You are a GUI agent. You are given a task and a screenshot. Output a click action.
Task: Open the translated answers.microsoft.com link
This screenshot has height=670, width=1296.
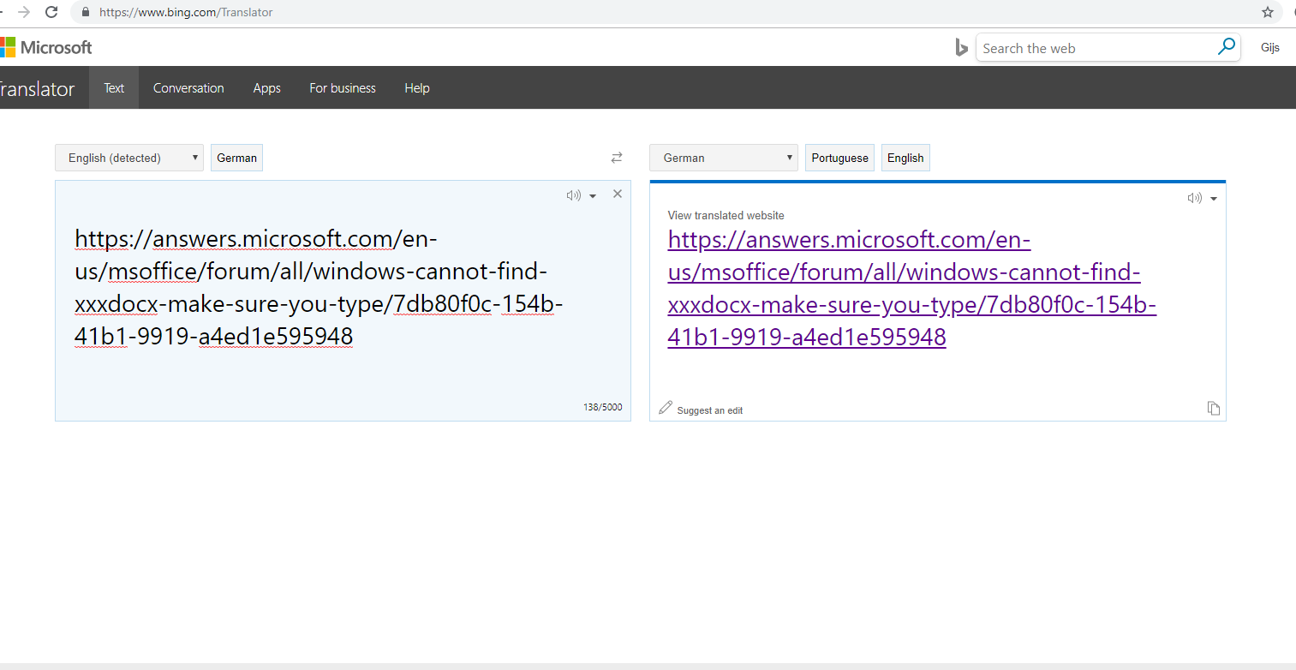[x=912, y=288]
